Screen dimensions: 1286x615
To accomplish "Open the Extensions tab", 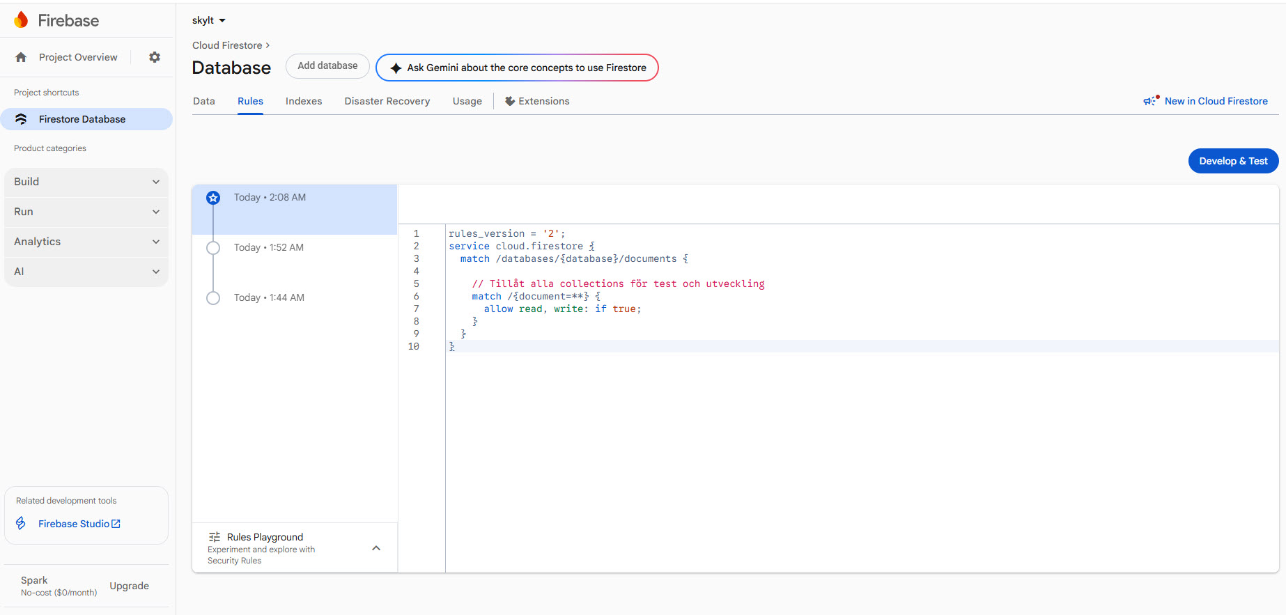I will pos(537,101).
